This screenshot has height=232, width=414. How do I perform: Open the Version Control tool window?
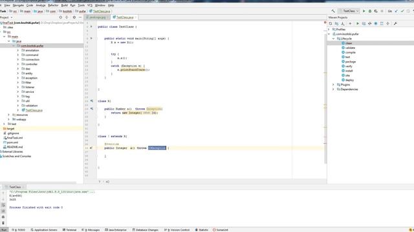coord(177,230)
